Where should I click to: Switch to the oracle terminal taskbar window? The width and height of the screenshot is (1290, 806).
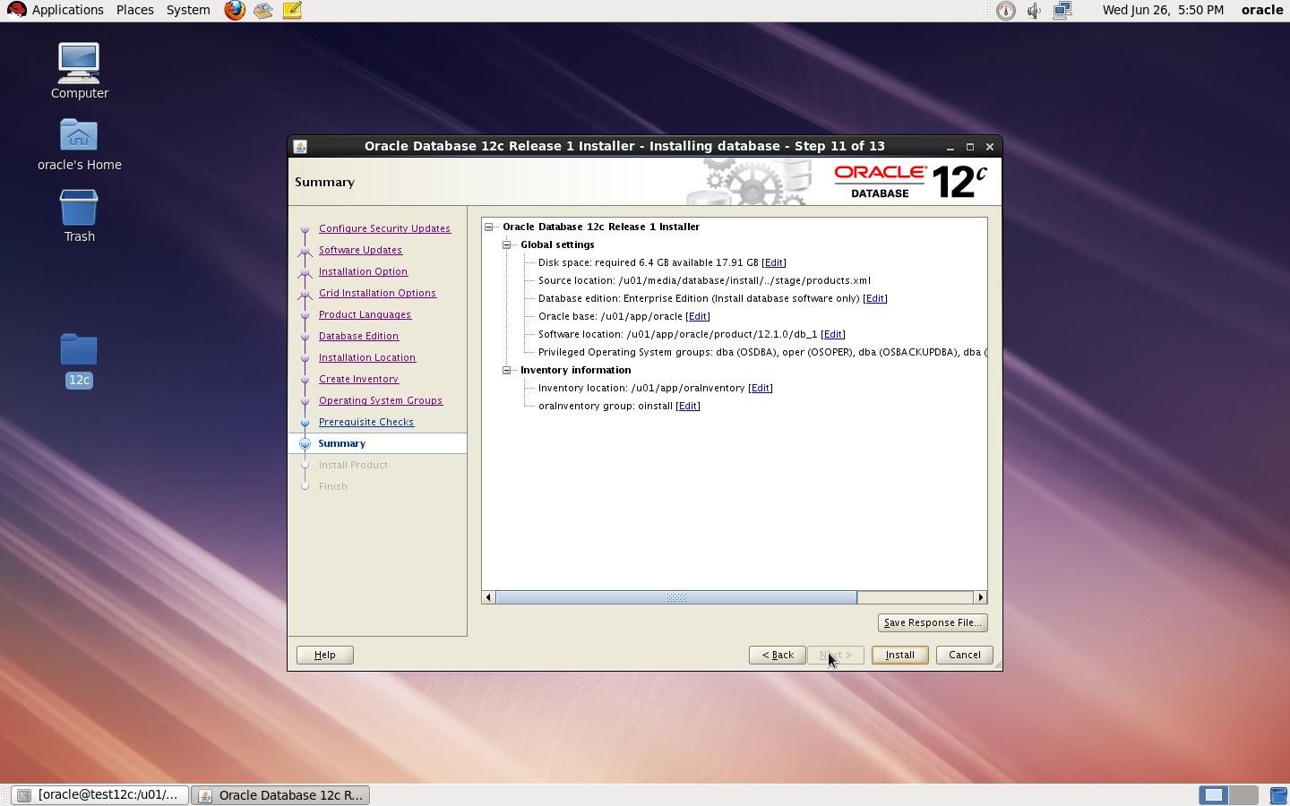[x=100, y=794]
